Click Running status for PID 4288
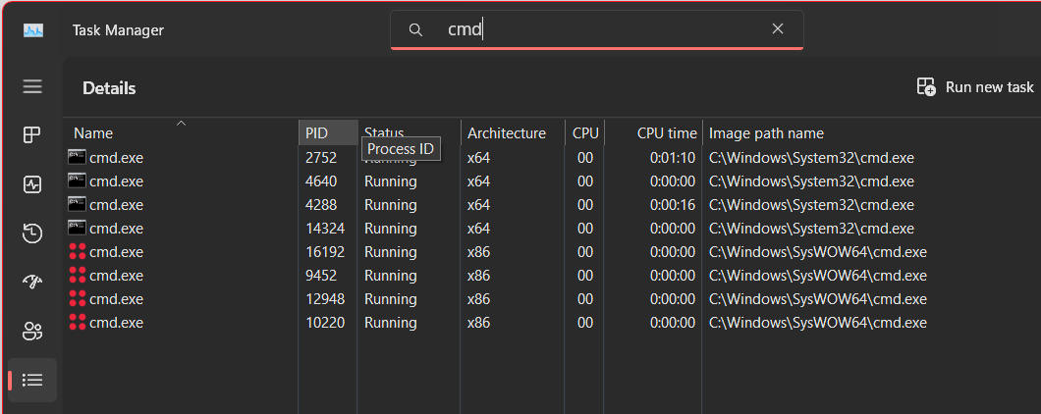Image resolution: width=1041 pixels, height=414 pixels. [391, 205]
